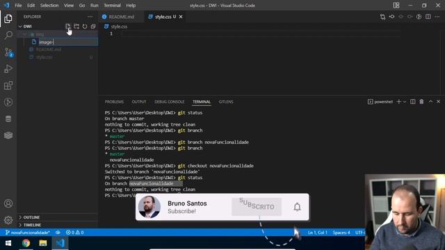Click novaFuncionalidade branch in status bar
Image resolution: width=445 pixels, height=250 pixels.
[x=28, y=233]
